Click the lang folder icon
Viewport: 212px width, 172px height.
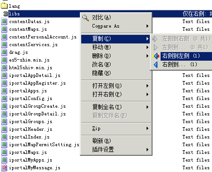tap(4, 6)
